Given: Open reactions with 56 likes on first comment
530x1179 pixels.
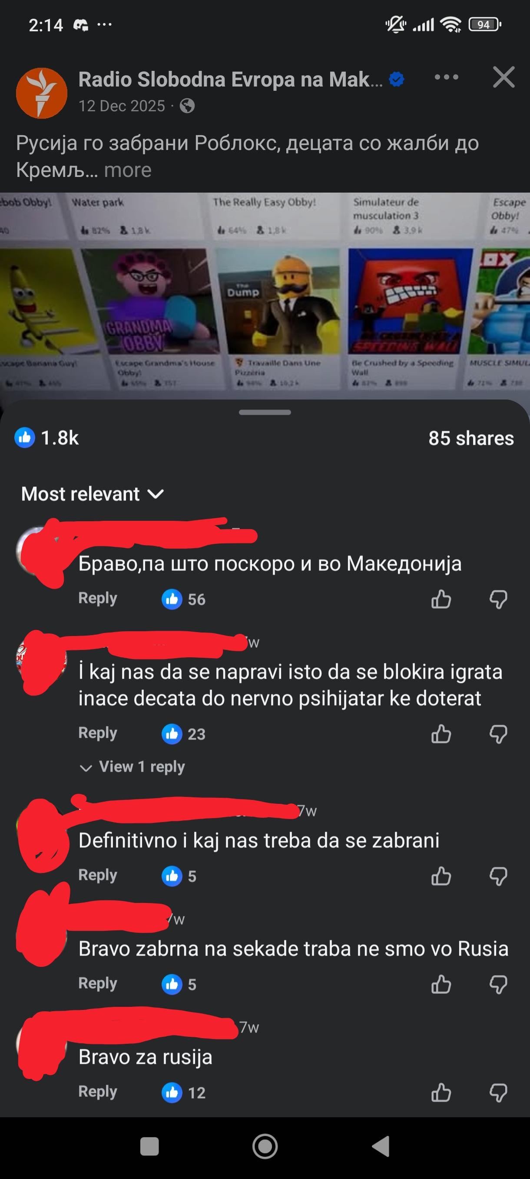Looking at the screenshot, I should coord(183,599).
